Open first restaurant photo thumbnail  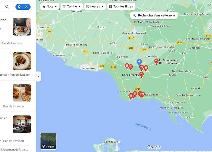[x=22, y=26]
